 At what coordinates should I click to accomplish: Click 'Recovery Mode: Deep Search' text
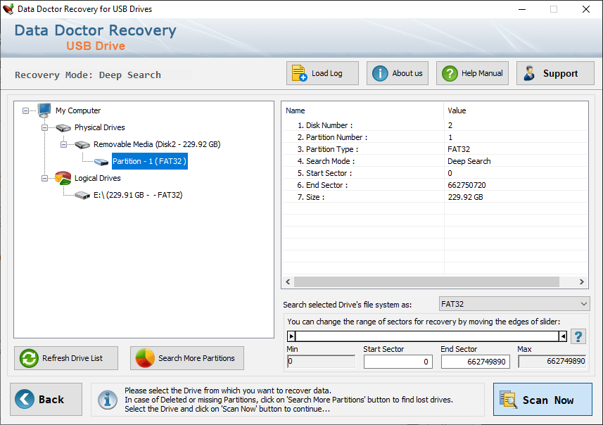pos(88,75)
